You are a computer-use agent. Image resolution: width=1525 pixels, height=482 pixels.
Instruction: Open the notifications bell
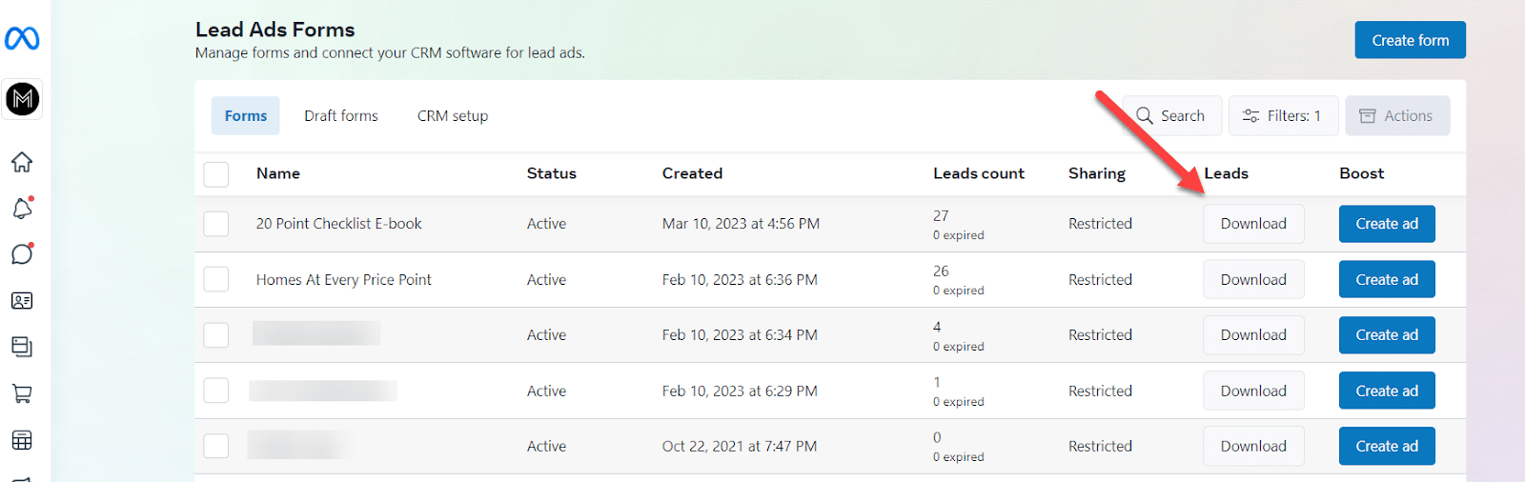[x=22, y=209]
